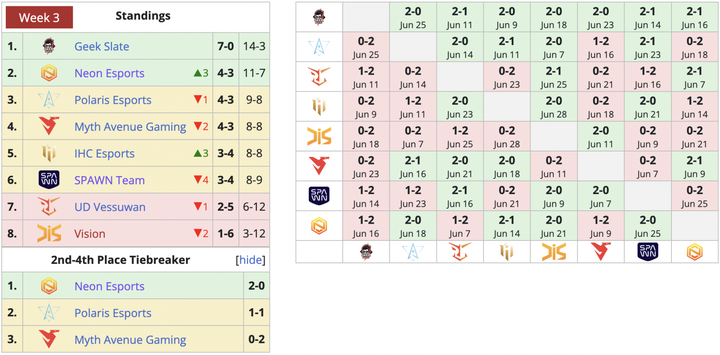
Task: Click the Polaris Esports star logo in standings
Action: (x=49, y=100)
